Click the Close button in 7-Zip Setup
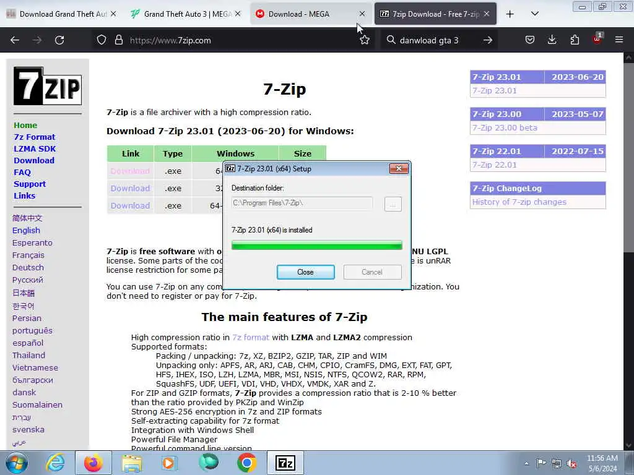The height and width of the screenshot is (475, 634). tap(305, 272)
